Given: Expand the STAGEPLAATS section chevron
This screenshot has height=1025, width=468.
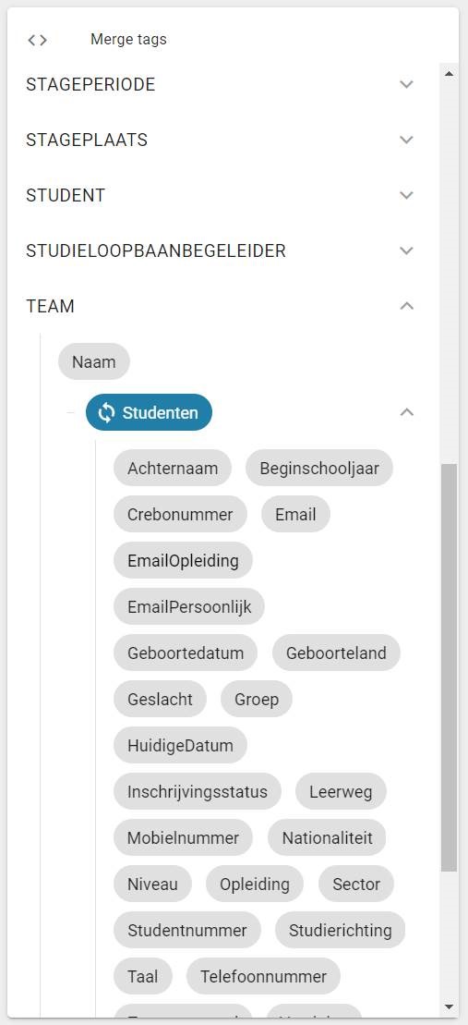Looking at the screenshot, I should coord(407,140).
